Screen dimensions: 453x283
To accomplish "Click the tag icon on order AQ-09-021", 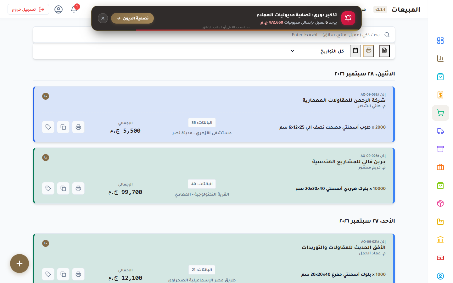I will pyautogui.click(x=48, y=274).
